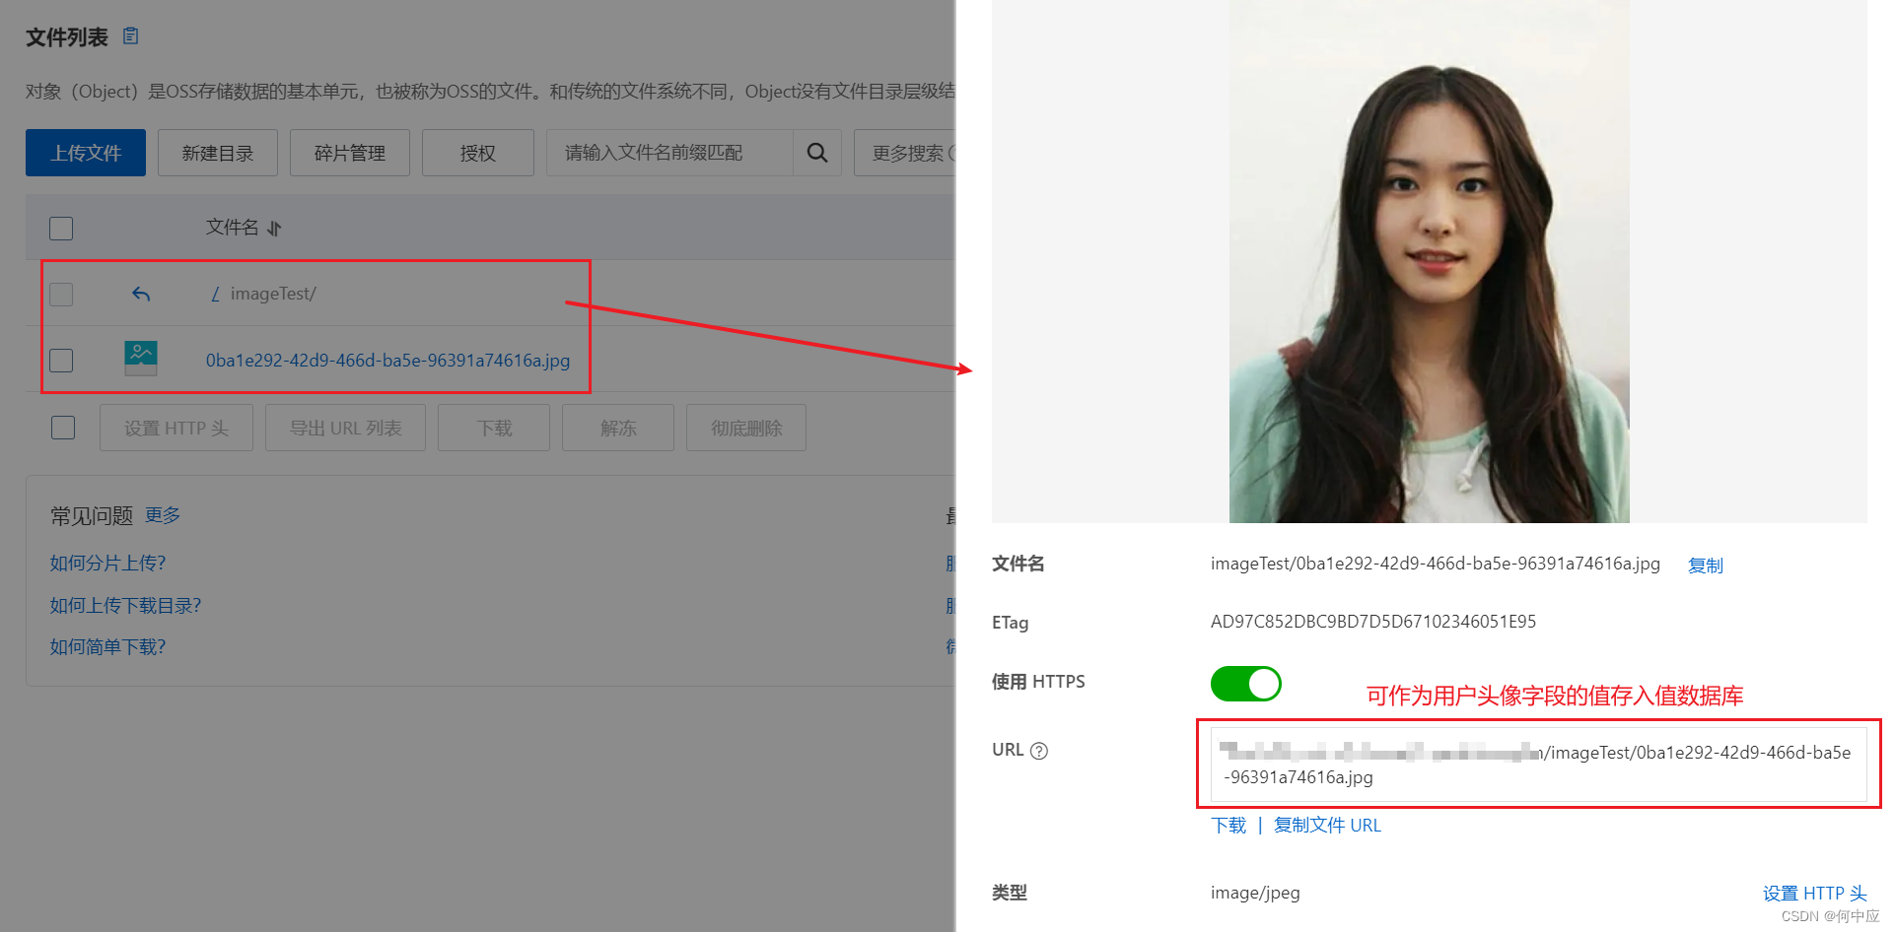Image resolution: width=1895 pixels, height=932 pixels.
Task: Click the search magnifier icon
Action: (816, 153)
